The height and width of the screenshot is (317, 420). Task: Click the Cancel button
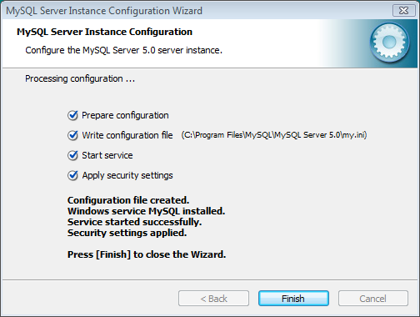373,299
